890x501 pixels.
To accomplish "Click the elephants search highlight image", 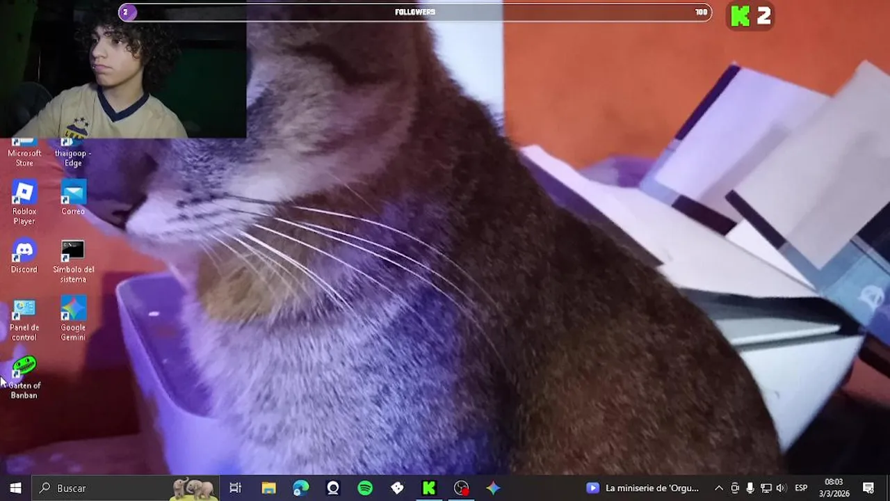I will click(x=193, y=488).
